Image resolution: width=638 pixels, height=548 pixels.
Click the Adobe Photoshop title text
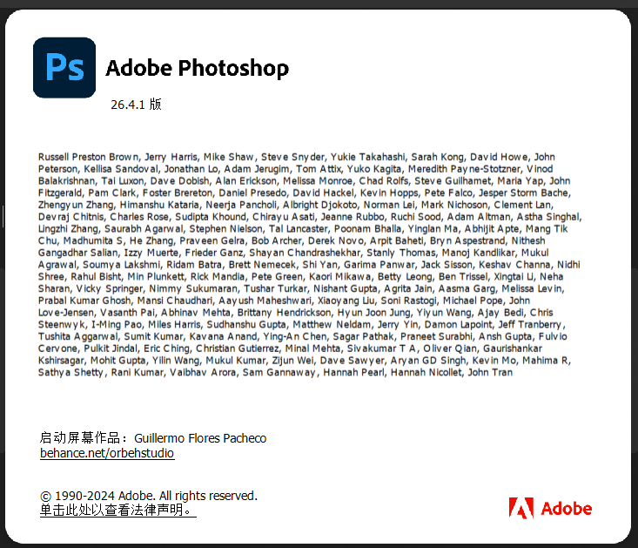click(x=198, y=68)
